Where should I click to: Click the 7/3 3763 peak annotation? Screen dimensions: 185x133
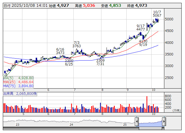pos(76,44)
